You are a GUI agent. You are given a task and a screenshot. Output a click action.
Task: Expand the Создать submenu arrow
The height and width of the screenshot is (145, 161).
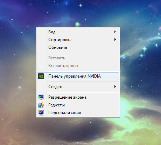[x=115, y=87]
